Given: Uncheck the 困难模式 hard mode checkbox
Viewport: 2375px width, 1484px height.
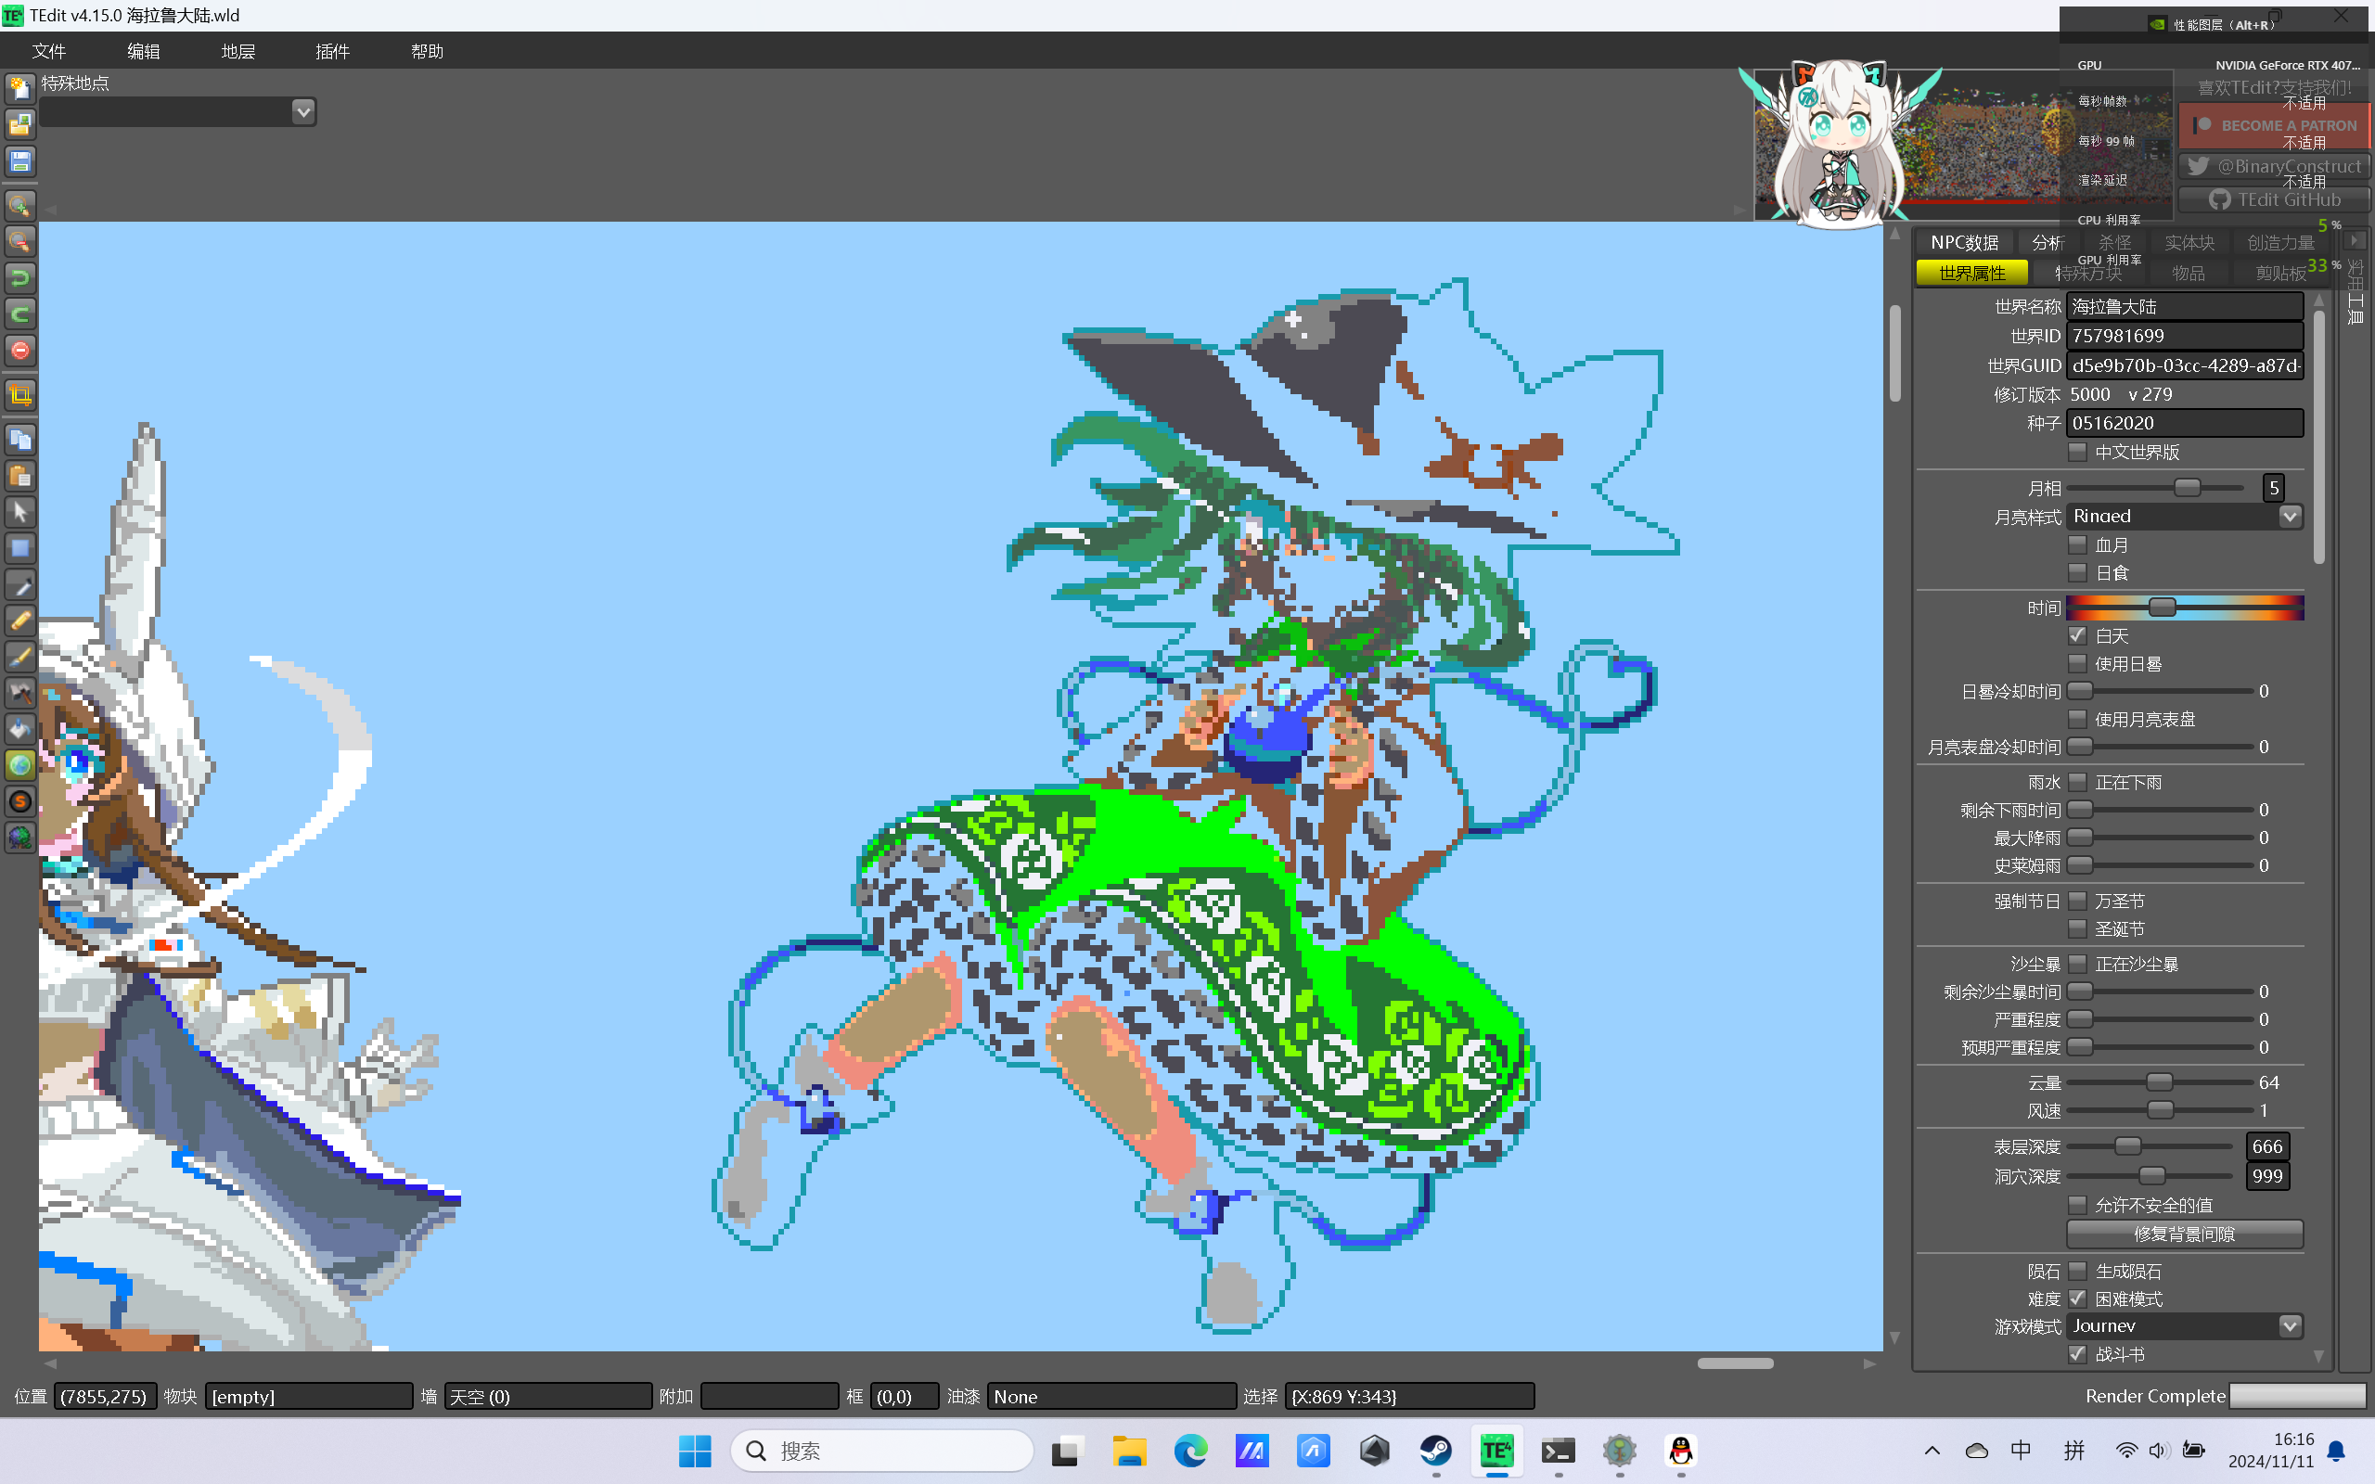Looking at the screenshot, I should point(2076,1298).
